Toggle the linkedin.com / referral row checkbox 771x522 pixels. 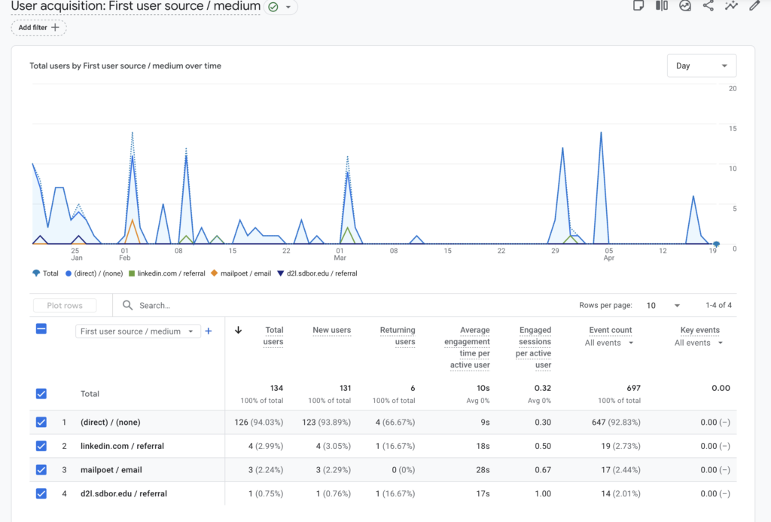(41, 446)
